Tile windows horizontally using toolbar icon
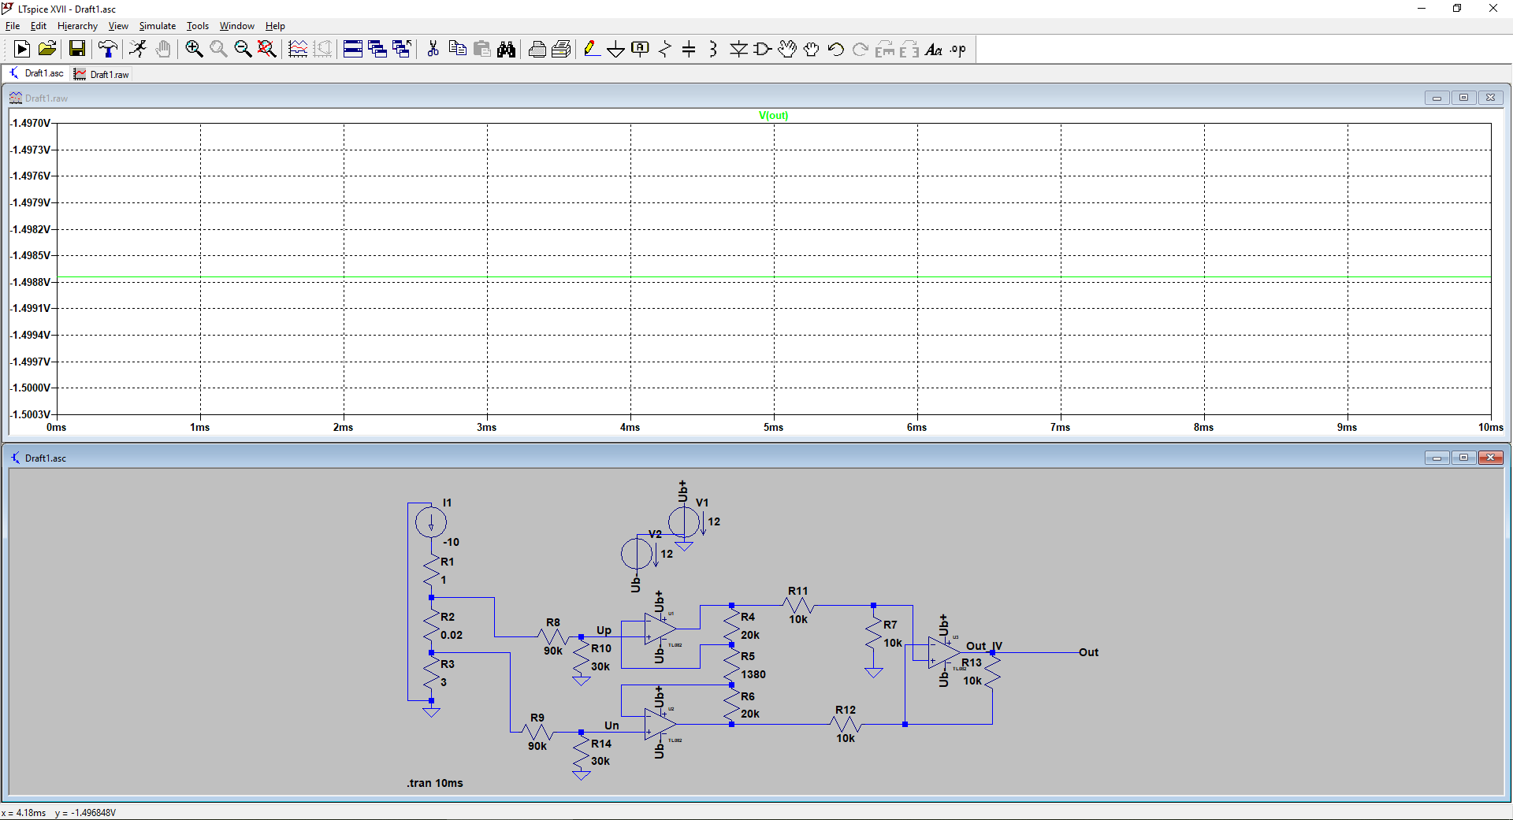This screenshot has width=1513, height=820. (x=352, y=50)
